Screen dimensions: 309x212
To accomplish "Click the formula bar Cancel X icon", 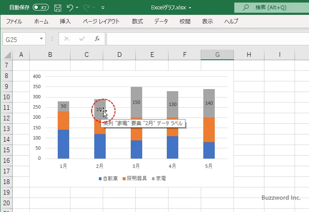I will pyautogui.click(x=67, y=39).
